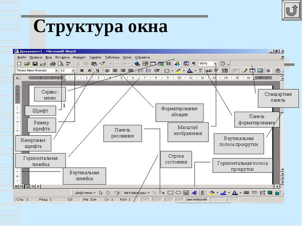Set paragraph alignment to center
This screenshot has height=226, width=302.
115,71
